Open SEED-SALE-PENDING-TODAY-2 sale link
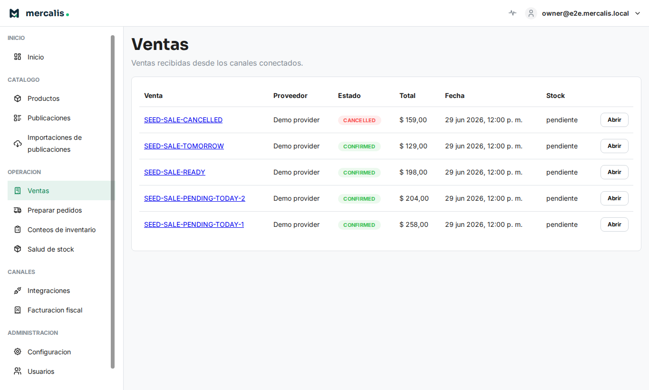The image size is (649, 390). tap(194, 198)
